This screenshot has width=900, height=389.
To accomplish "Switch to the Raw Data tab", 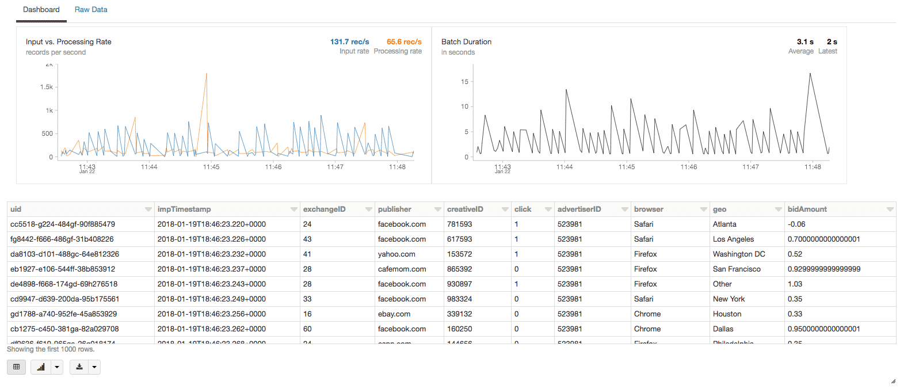I will click(x=91, y=10).
